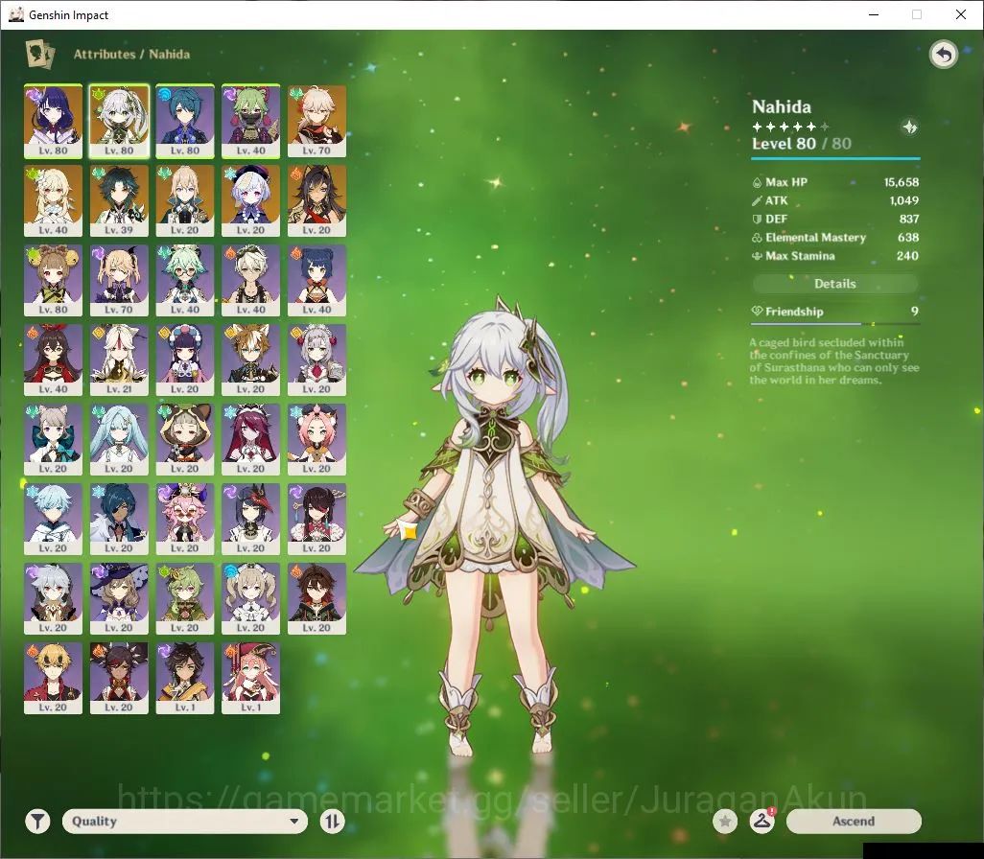Select Dori's pink-haired Electro portrait
Viewport: 984px width, 859px height.
pyautogui.click(x=185, y=520)
